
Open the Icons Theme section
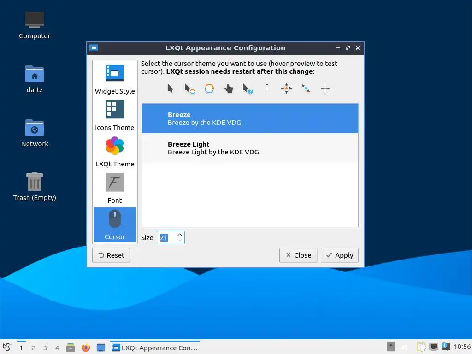tap(115, 116)
